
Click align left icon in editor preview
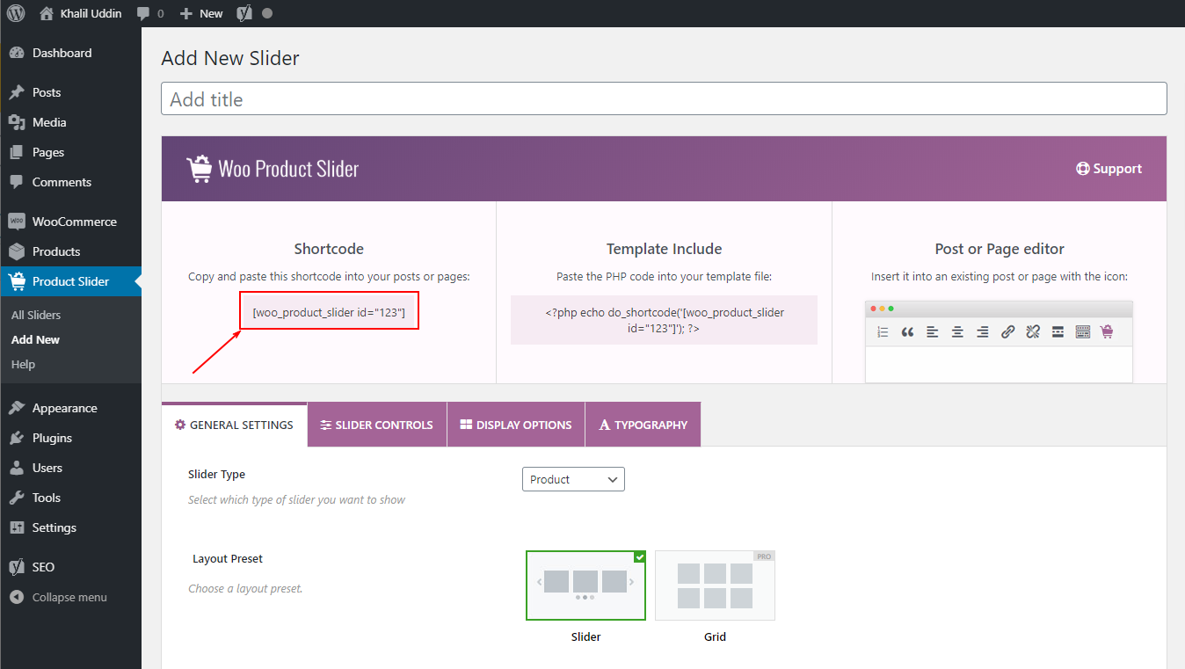pyautogui.click(x=932, y=331)
